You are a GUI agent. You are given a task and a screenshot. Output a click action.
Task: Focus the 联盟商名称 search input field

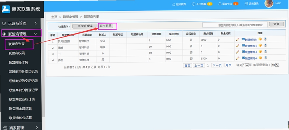(235, 25)
